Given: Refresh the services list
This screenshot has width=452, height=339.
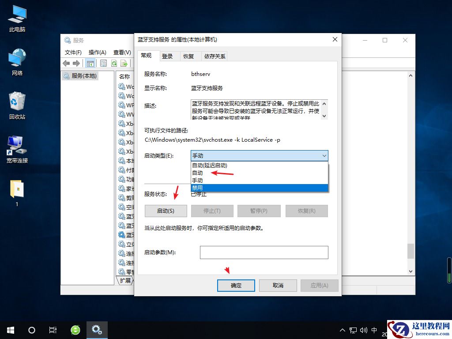Looking at the screenshot, I should pyautogui.click(x=113, y=63).
